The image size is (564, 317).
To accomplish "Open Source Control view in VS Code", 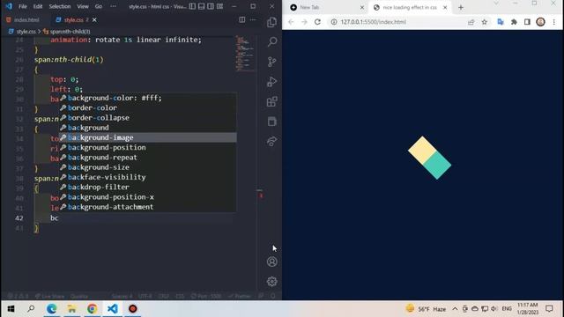I will 272,62.
